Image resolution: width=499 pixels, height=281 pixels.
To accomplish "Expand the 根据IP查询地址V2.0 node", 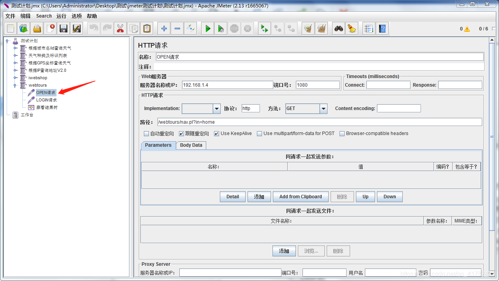I will point(15,70).
